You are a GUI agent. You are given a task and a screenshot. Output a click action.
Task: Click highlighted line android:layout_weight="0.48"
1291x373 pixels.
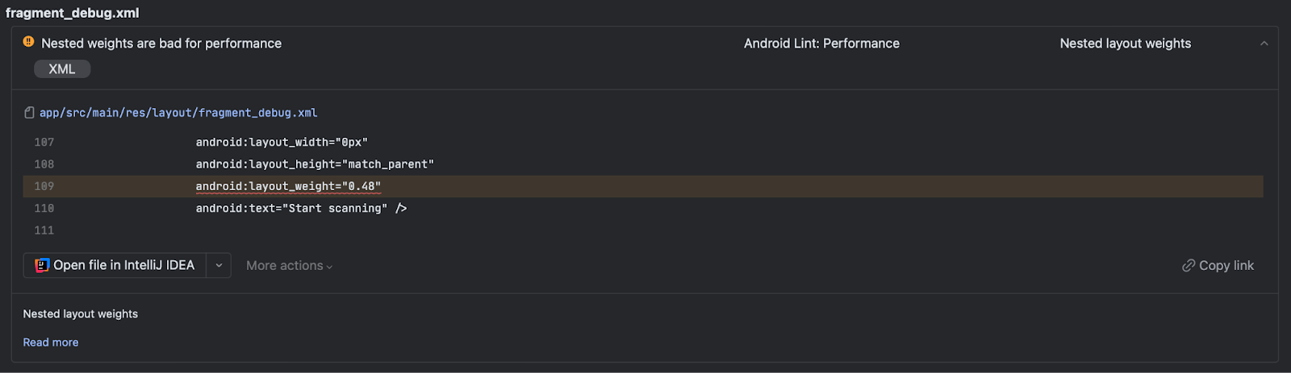coord(288,186)
